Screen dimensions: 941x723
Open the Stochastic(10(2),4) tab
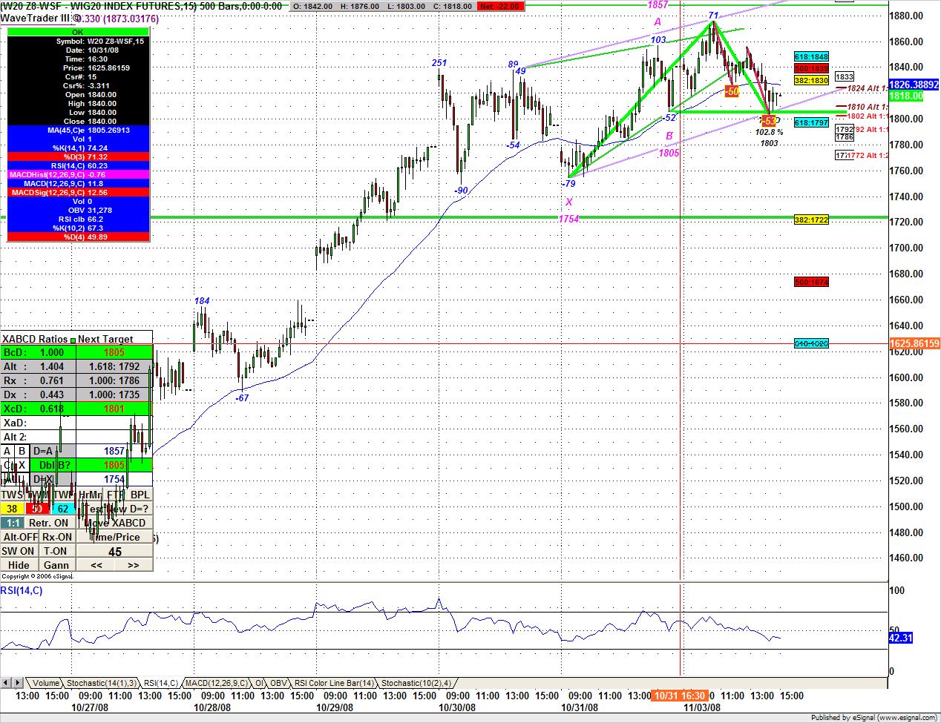point(416,683)
